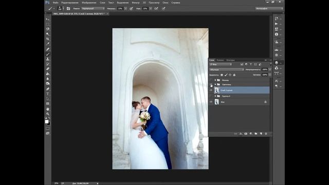Screen dimensions: 329x185
Task: Hide the Фон background layer
Action: coord(211,102)
